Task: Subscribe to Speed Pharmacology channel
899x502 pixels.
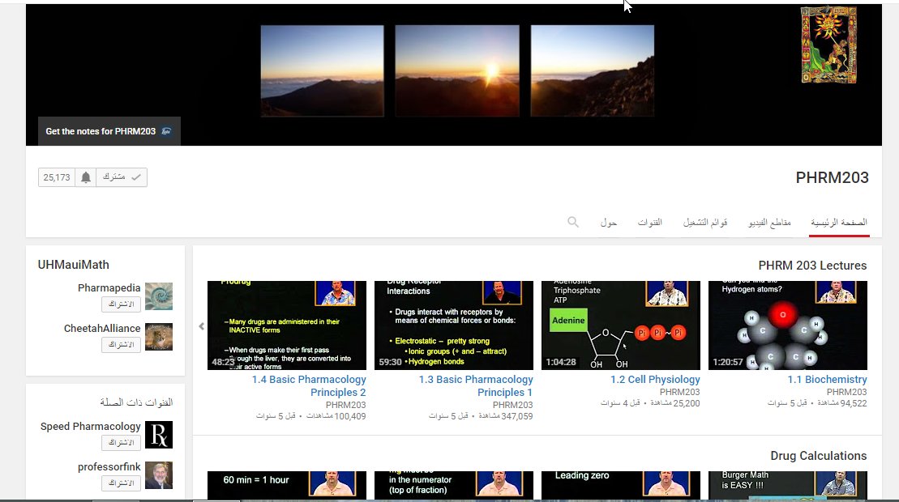Action: point(121,442)
